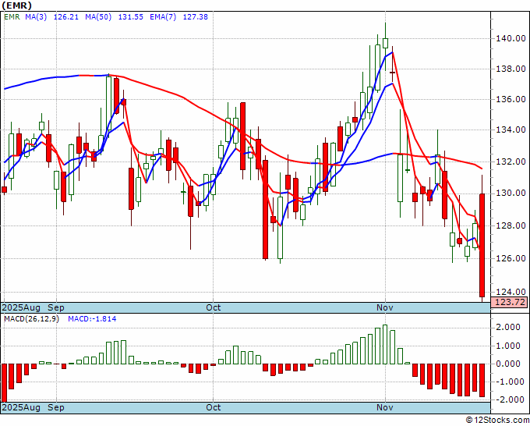Select the MA(3) legend label
Image resolution: width=530 pixels, height=426 pixels.
(x=36, y=17)
